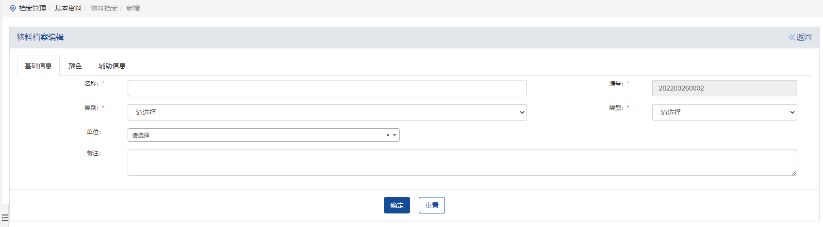Switch to the 颜色 tab
This screenshot has width=823, height=227.
[x=75, y=66]
